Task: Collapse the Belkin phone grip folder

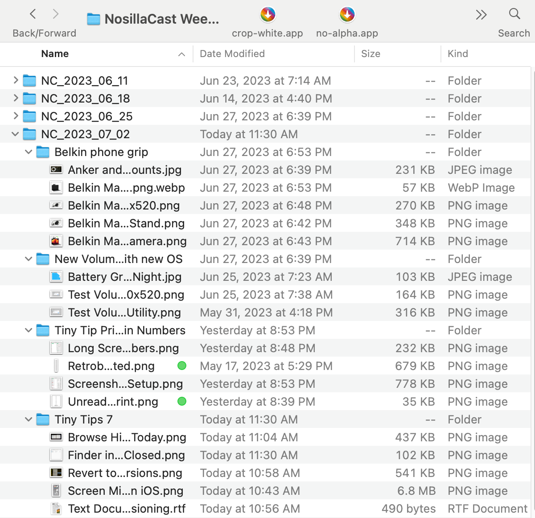Action: pos(29,152)
